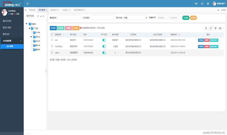The height and width of the screenshot is (135, 227).
Task: Click the 刷新 refresh button at tab bar
Action: 223,10
